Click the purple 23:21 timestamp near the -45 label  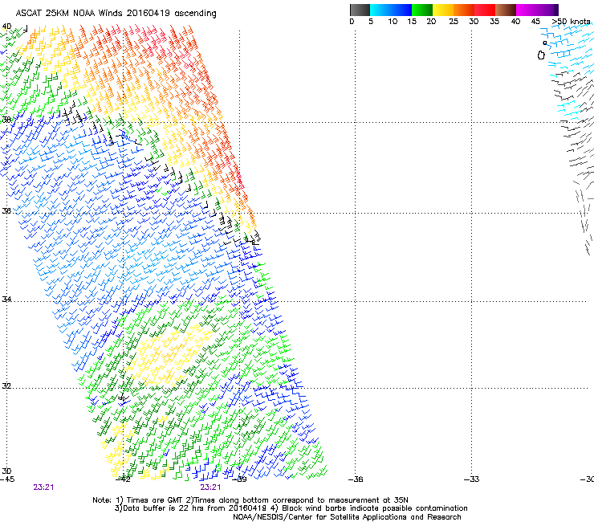click(x=43, y=487)
